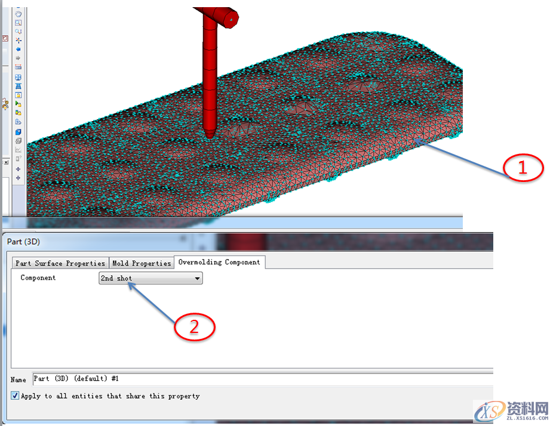Click the solid blue cube icon
The image size is (553, 426).
19,132
